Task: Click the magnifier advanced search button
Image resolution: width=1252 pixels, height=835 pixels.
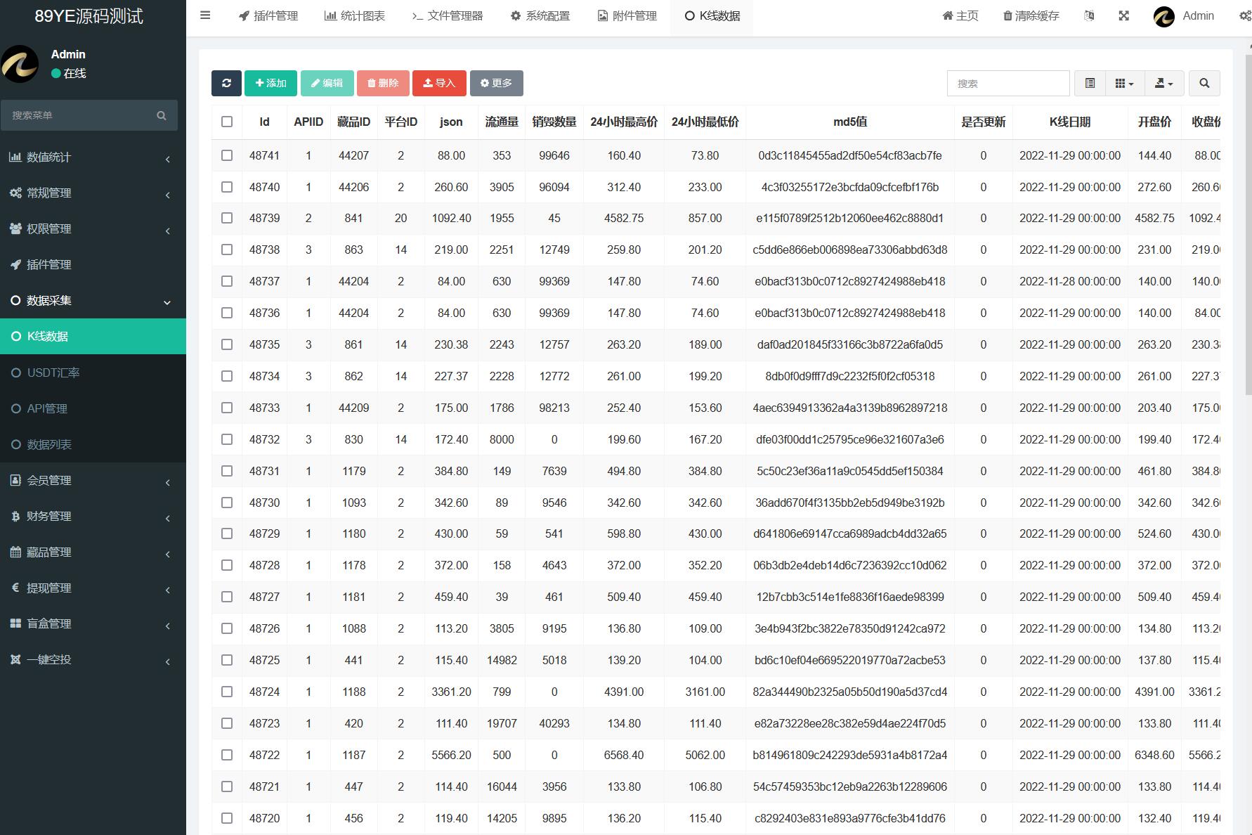Action: tap(1204, 83)
